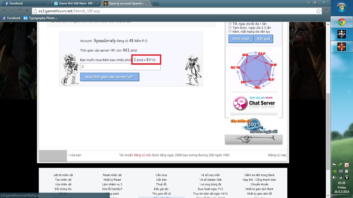Click the browser forward arrow
This screenshot has width=353, height=198.
(x=12, y=11)
